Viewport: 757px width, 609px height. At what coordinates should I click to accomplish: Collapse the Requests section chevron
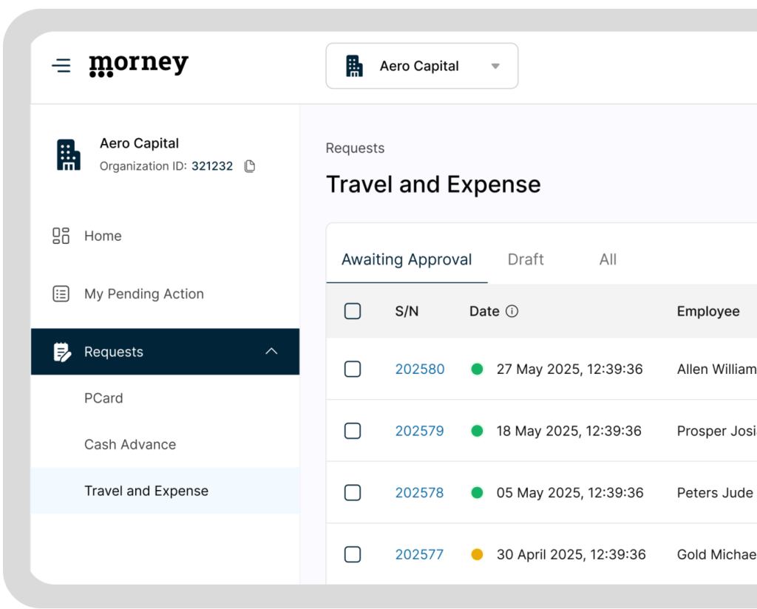271,352
